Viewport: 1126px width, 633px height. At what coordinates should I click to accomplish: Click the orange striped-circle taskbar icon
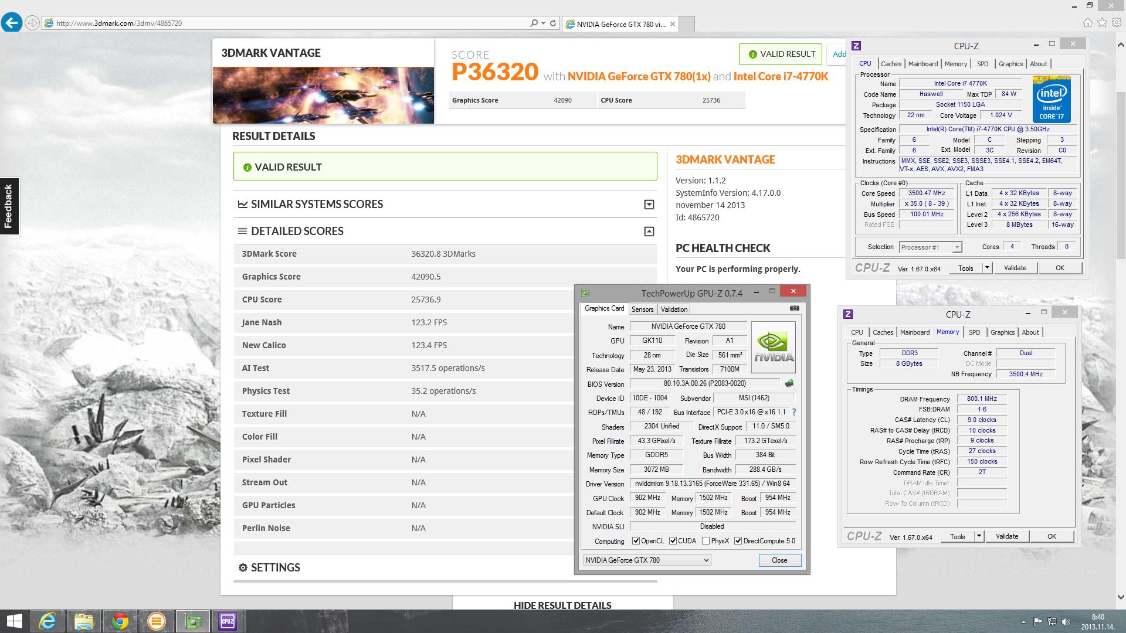156,621
